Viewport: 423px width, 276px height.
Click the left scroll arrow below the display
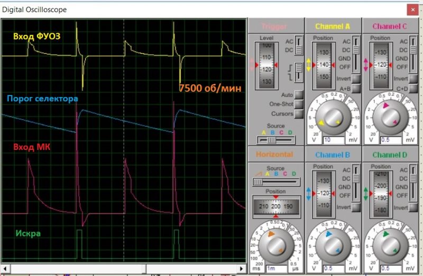click(x=5, y=269)
